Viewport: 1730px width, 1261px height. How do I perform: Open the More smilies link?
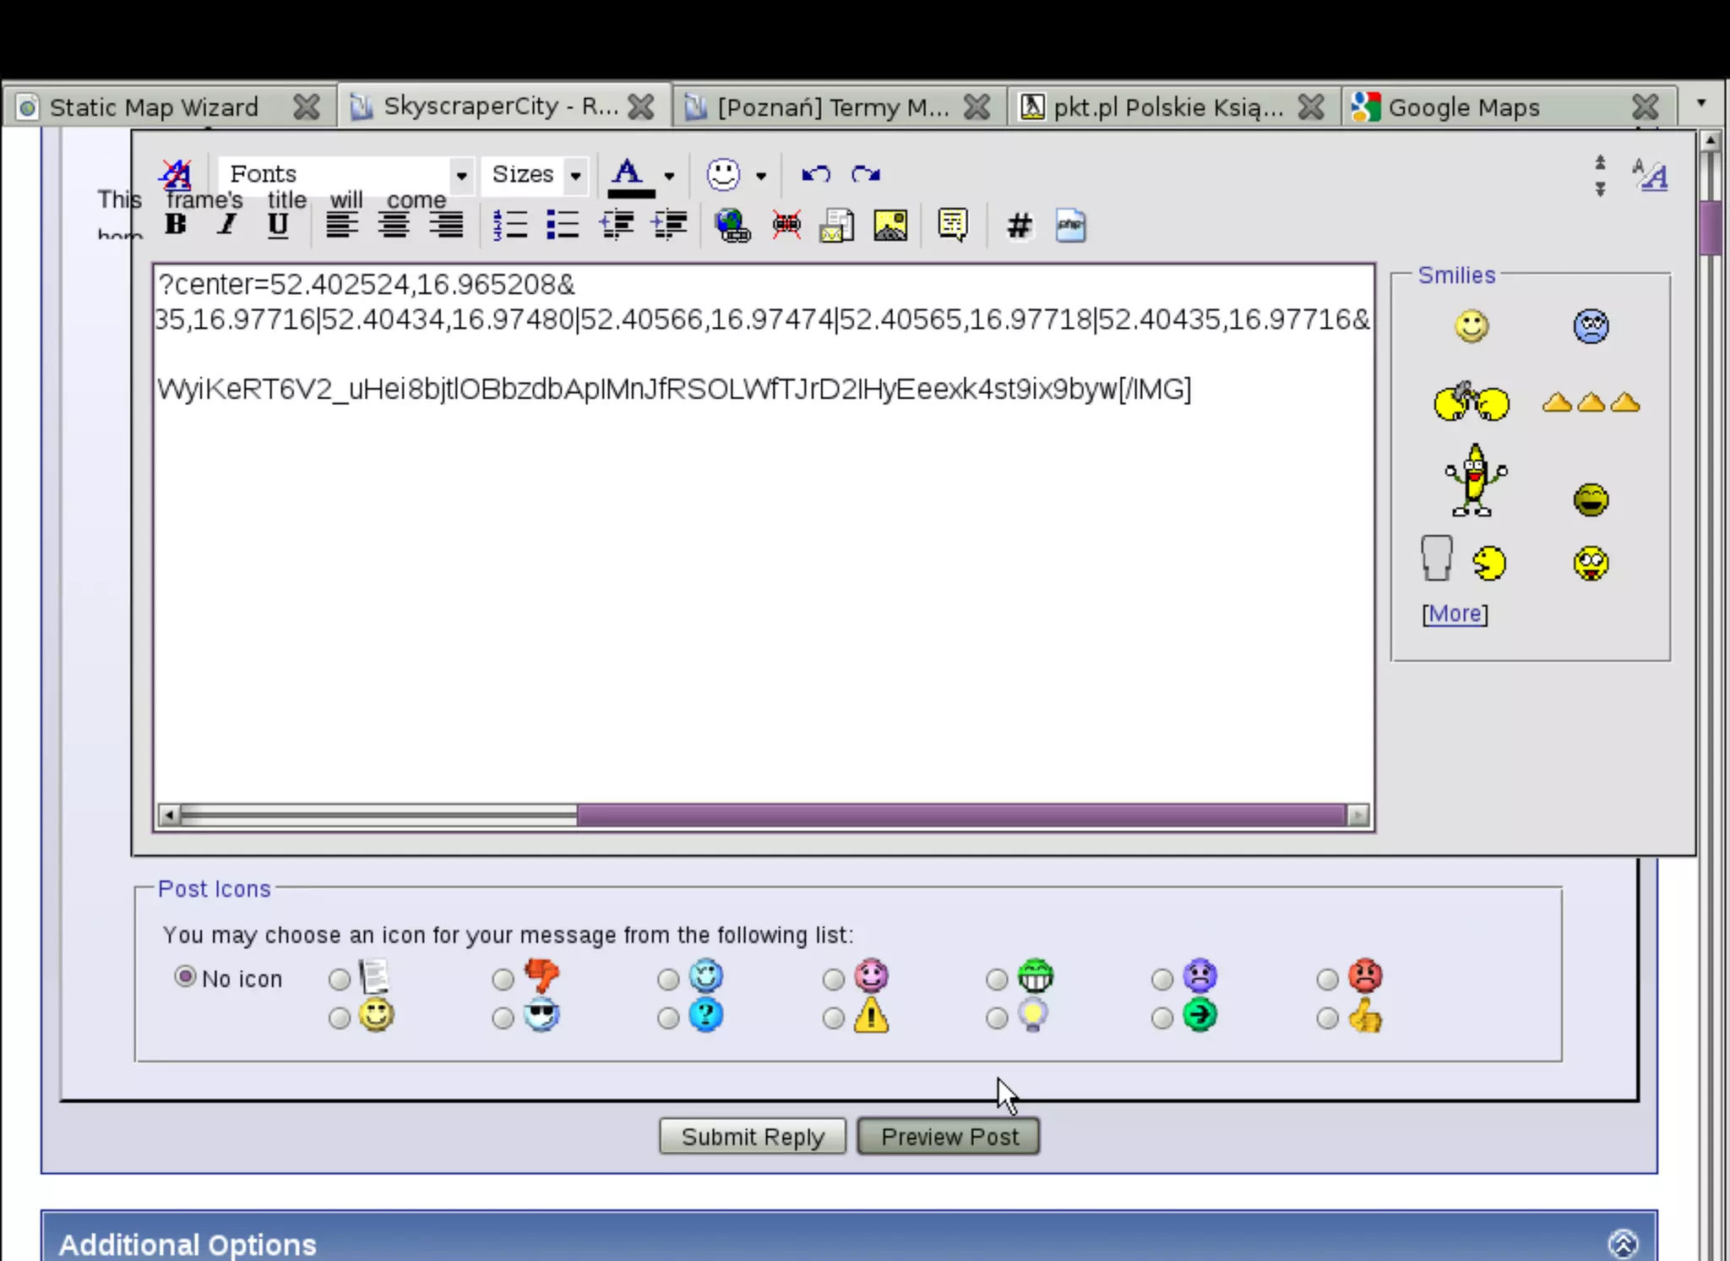1454,614
